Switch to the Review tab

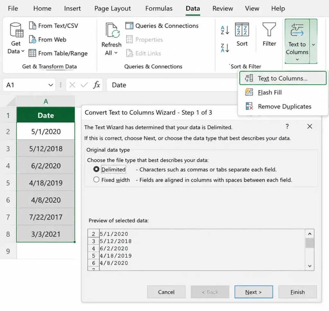(223, 8)
